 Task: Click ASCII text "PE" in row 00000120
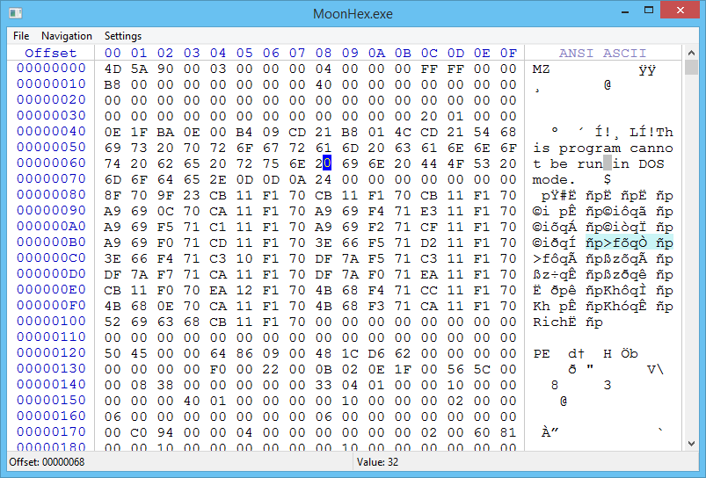tap(542, 353)
